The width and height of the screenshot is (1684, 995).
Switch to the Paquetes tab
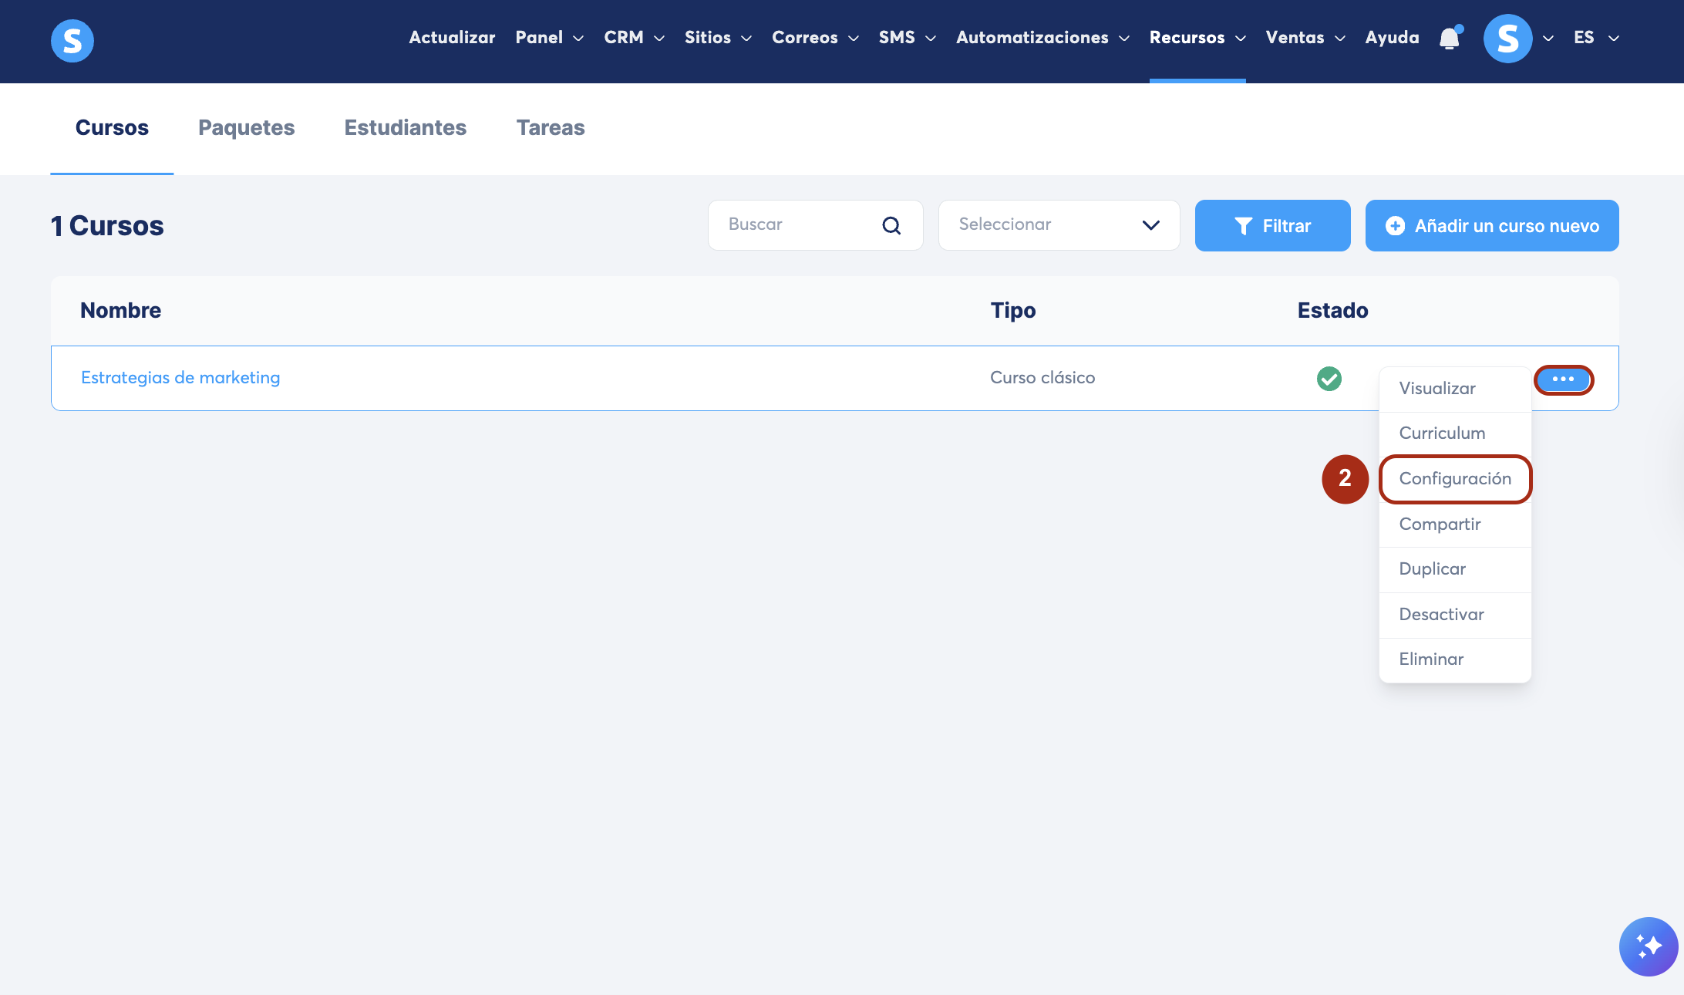click(x=246, y=128)
